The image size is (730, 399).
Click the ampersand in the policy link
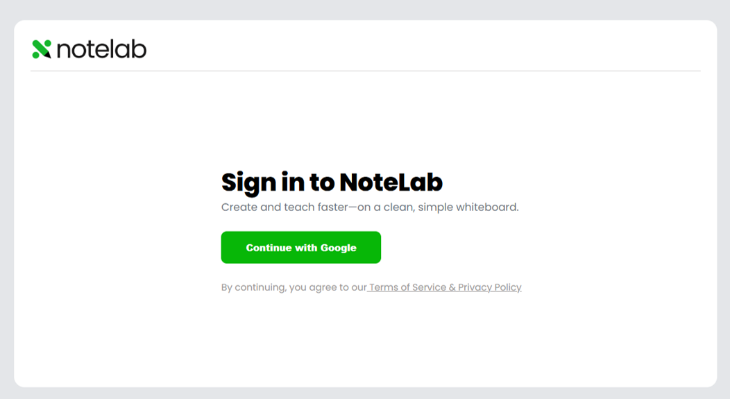pos(452,287)
